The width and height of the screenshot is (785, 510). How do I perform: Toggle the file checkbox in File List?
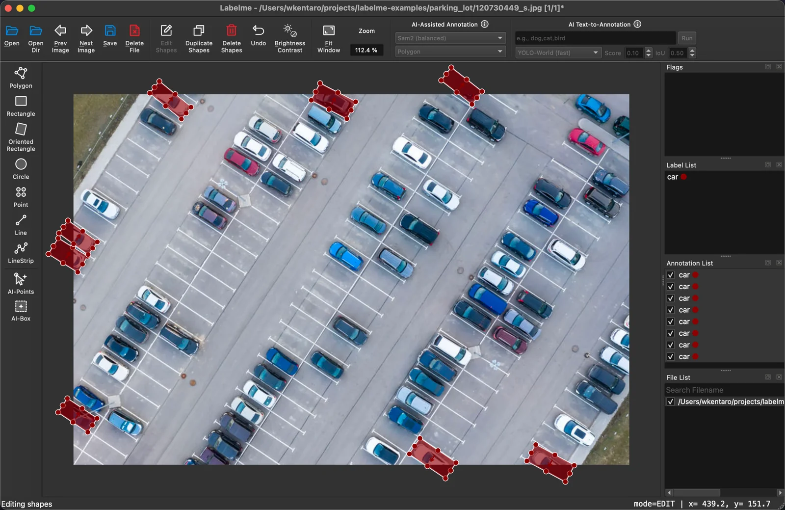coord(671,402)
